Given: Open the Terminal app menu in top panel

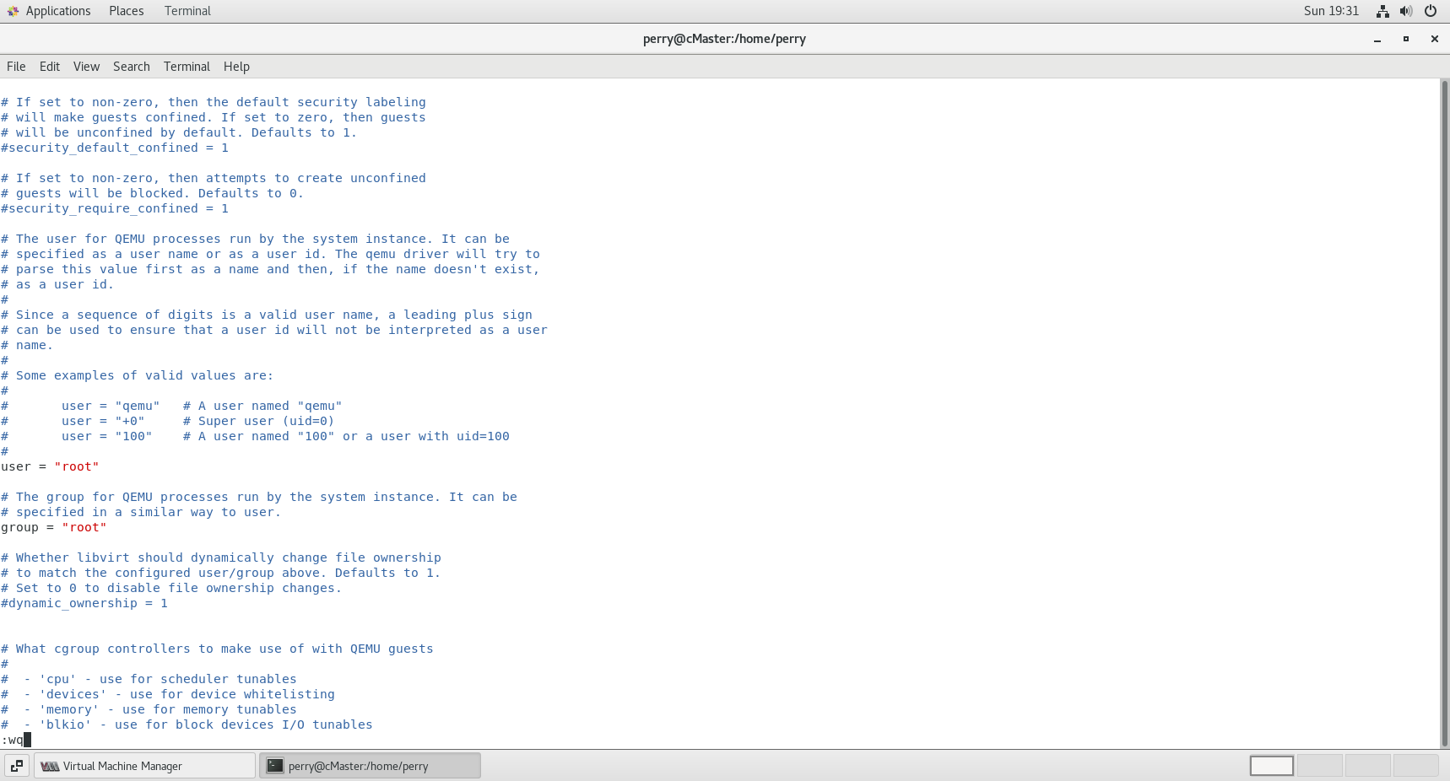Looking at the screenshot, I should pyautogui.click(x=187, y=11).
